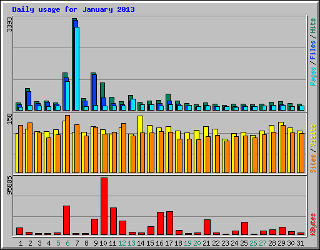320x250 pixels.
Task: Click the 95885 axis value
Action: point(9,186)
